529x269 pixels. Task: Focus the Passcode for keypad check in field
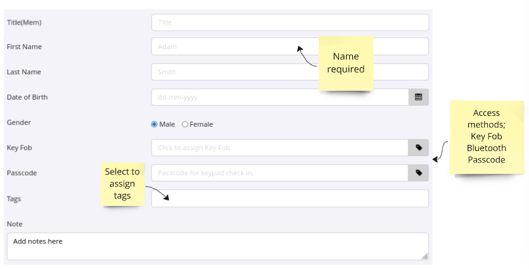(280, 173)
